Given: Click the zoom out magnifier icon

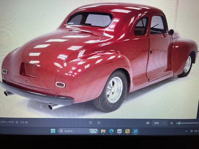Looking at the screenshot, I should (172, 123).
